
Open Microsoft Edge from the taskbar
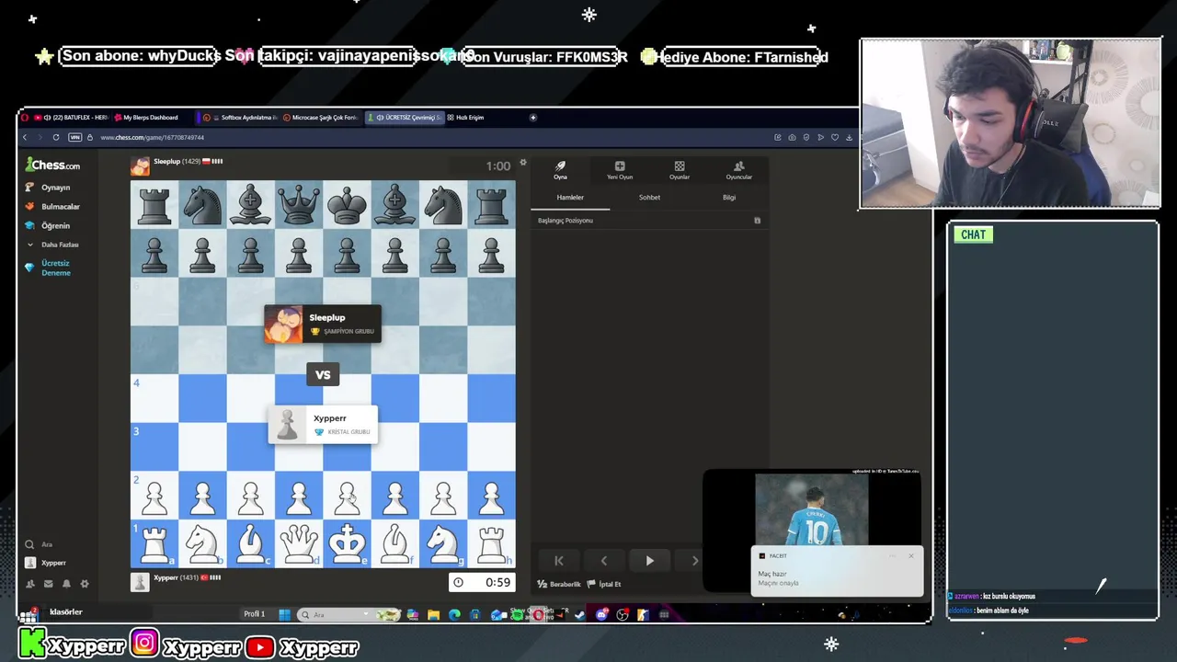tap(454, 614)
